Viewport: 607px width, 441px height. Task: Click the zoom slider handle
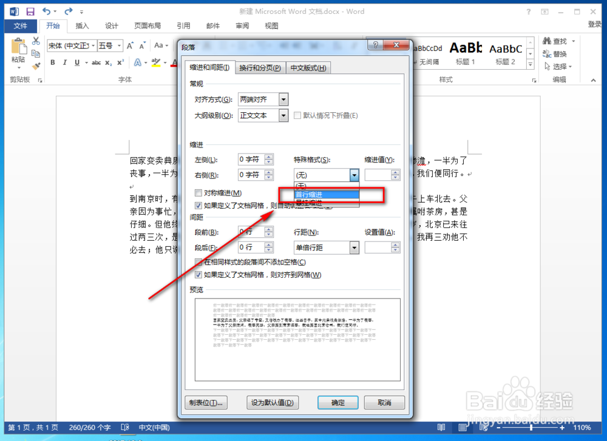pos(531,428)
